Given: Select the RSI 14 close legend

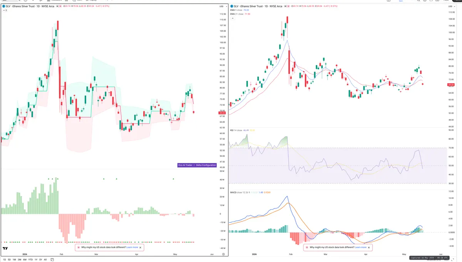Looking at the screenshot, I should [236, 130].
